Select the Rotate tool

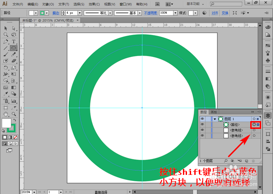(x=6, y=68)
